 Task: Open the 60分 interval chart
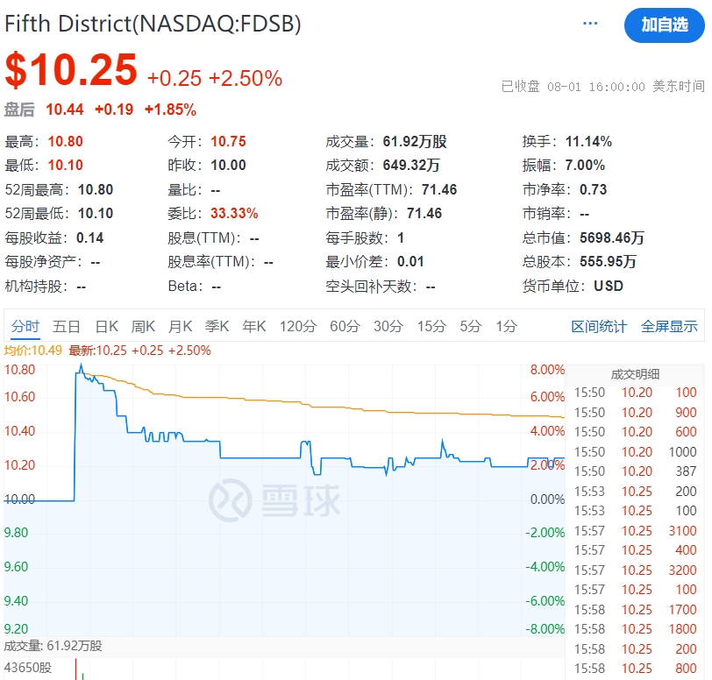click(345, 325)
